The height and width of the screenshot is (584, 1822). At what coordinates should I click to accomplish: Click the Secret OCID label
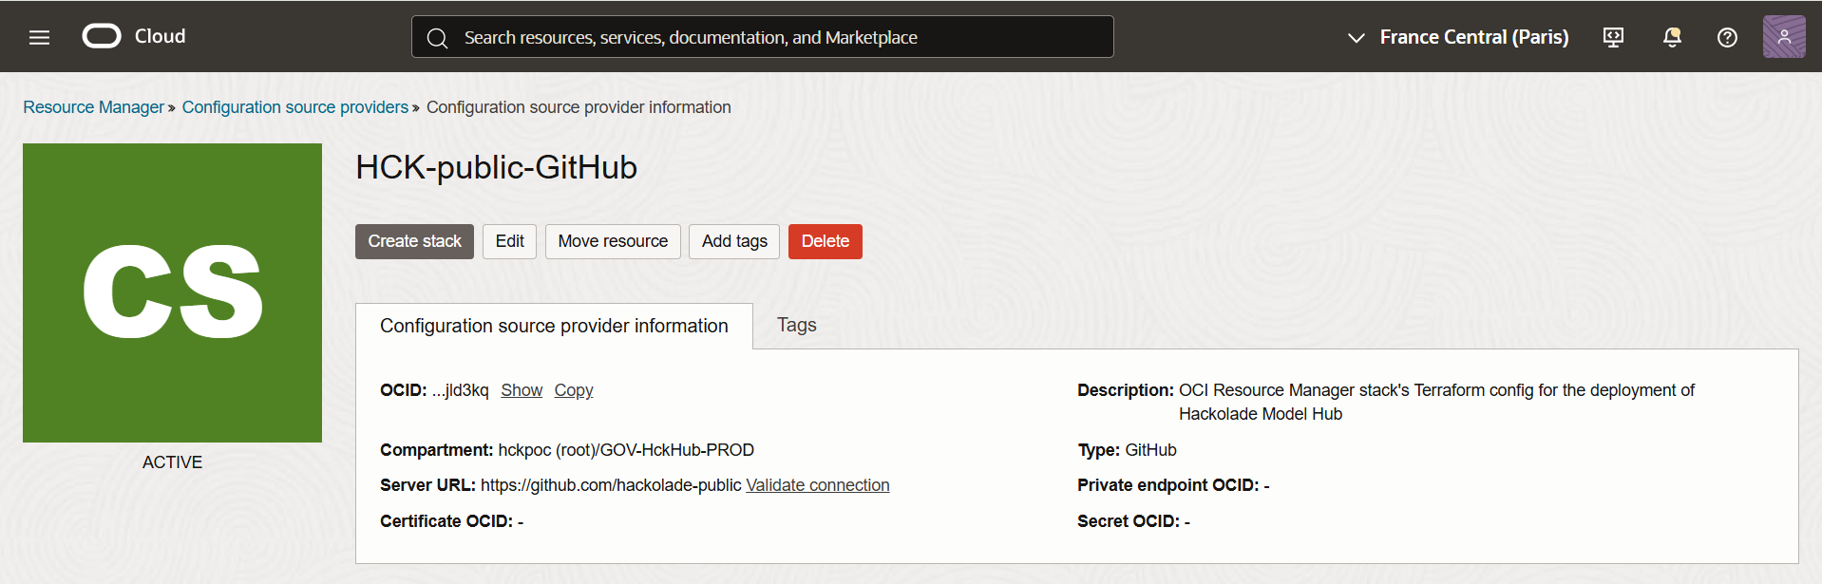pyautogui.click(x=1128, y=521)
